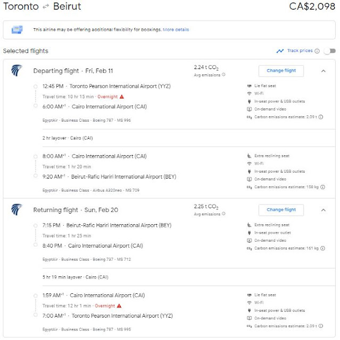Image resolution: width=340 pixels, height=340 pixels.
Task: Click the Overnight warning triangle for MS 995
Action: point(119,306)
